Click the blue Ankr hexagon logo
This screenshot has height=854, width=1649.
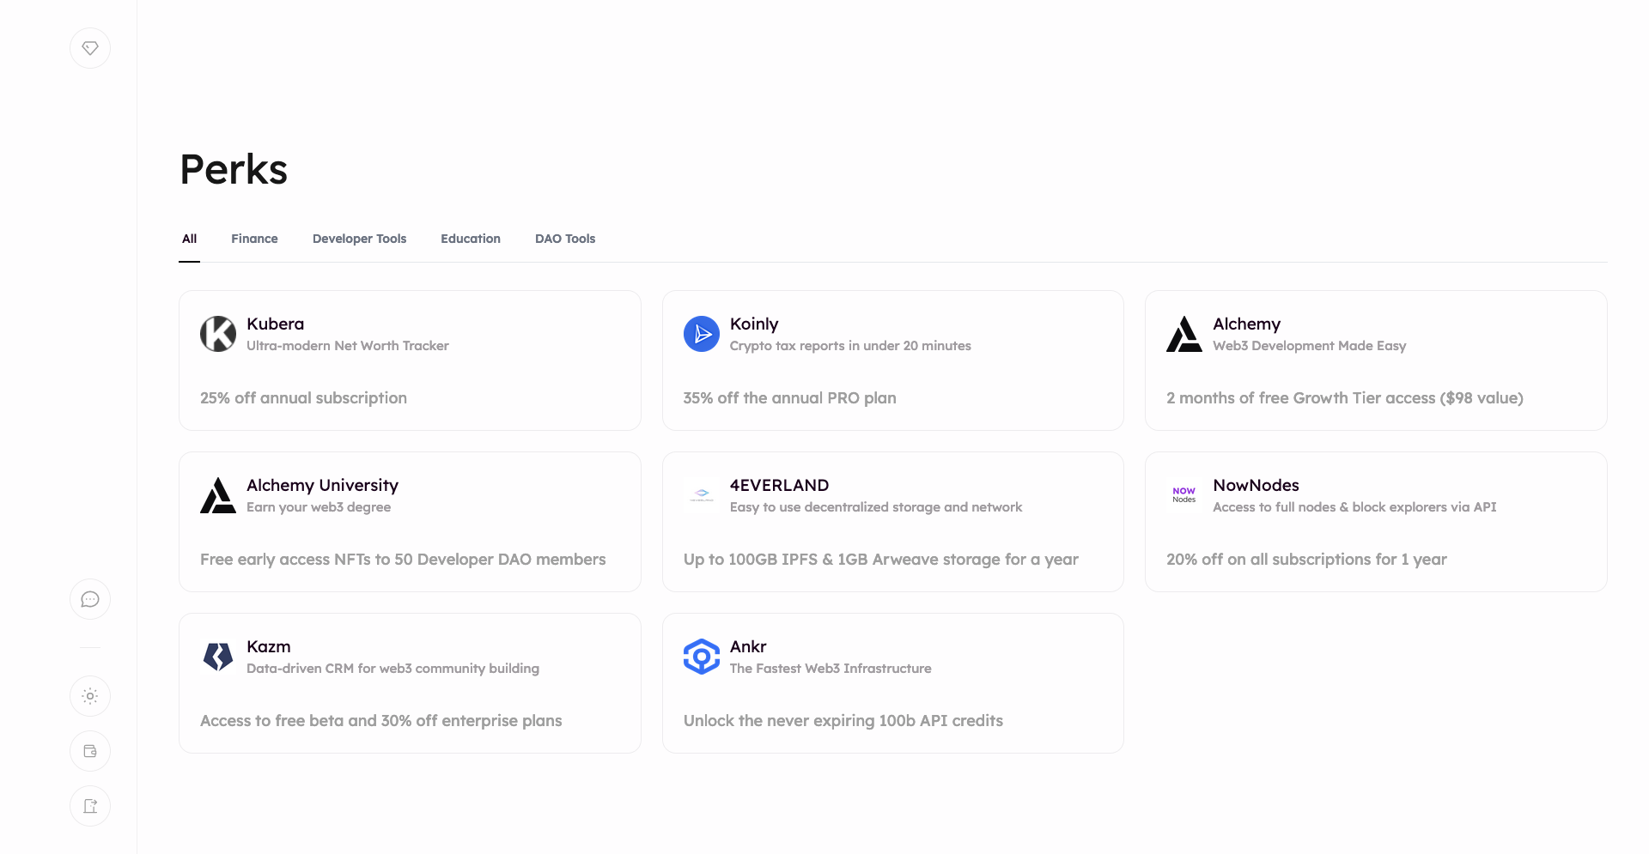702,657
